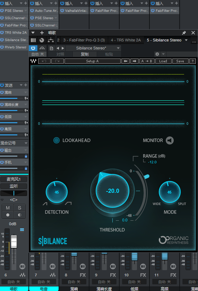This screenshot has width=198, height=291.
Task: Click the channel editor bars icon
Action: click(x=33, y=40)
